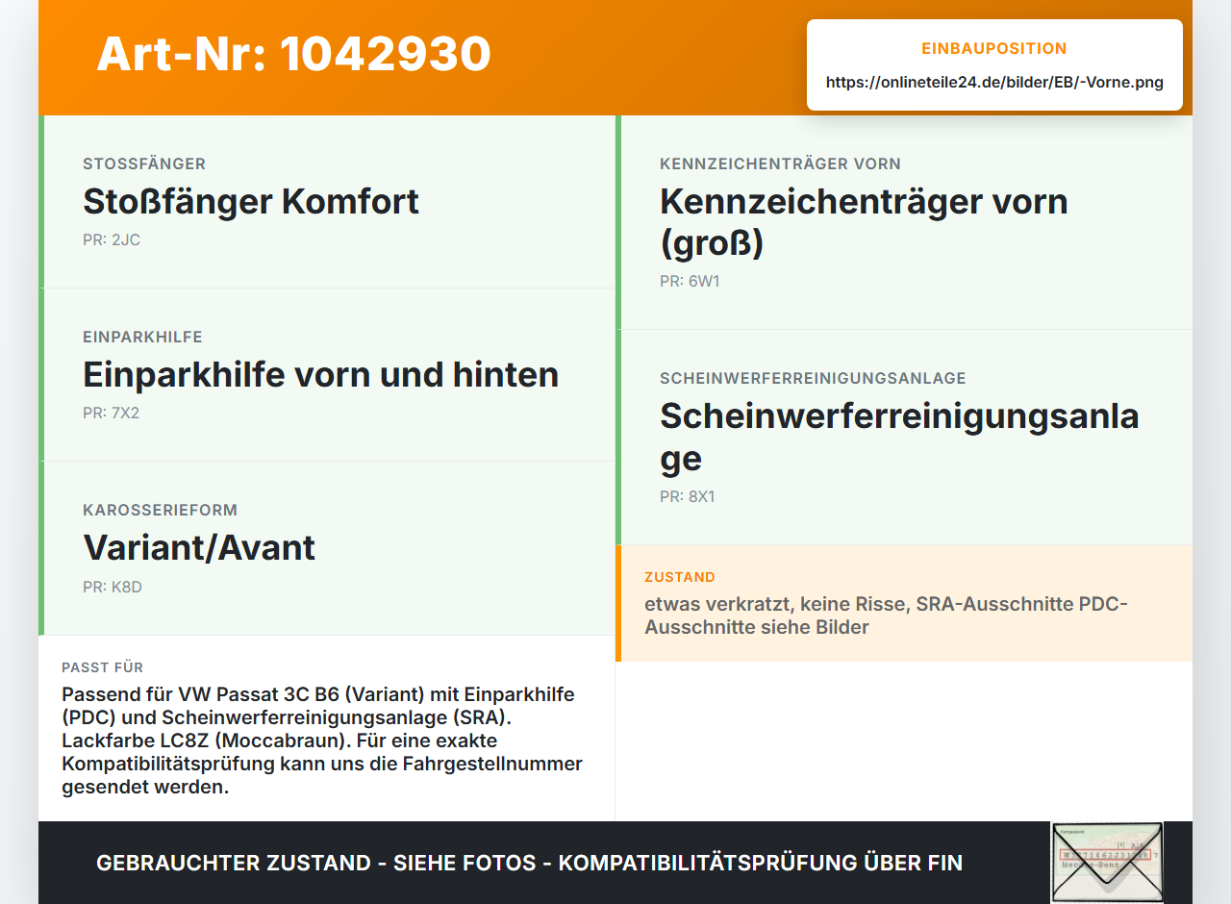
Task: Click the EINPARKHILFE small label
Action: pyautogui.click(x=142, y=337)
